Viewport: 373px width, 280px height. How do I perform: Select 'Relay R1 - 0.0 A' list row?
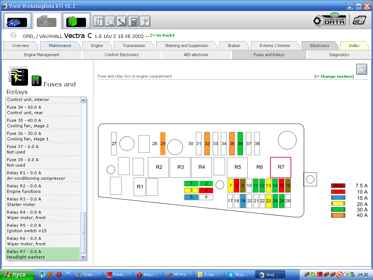(x=43, y=175)
